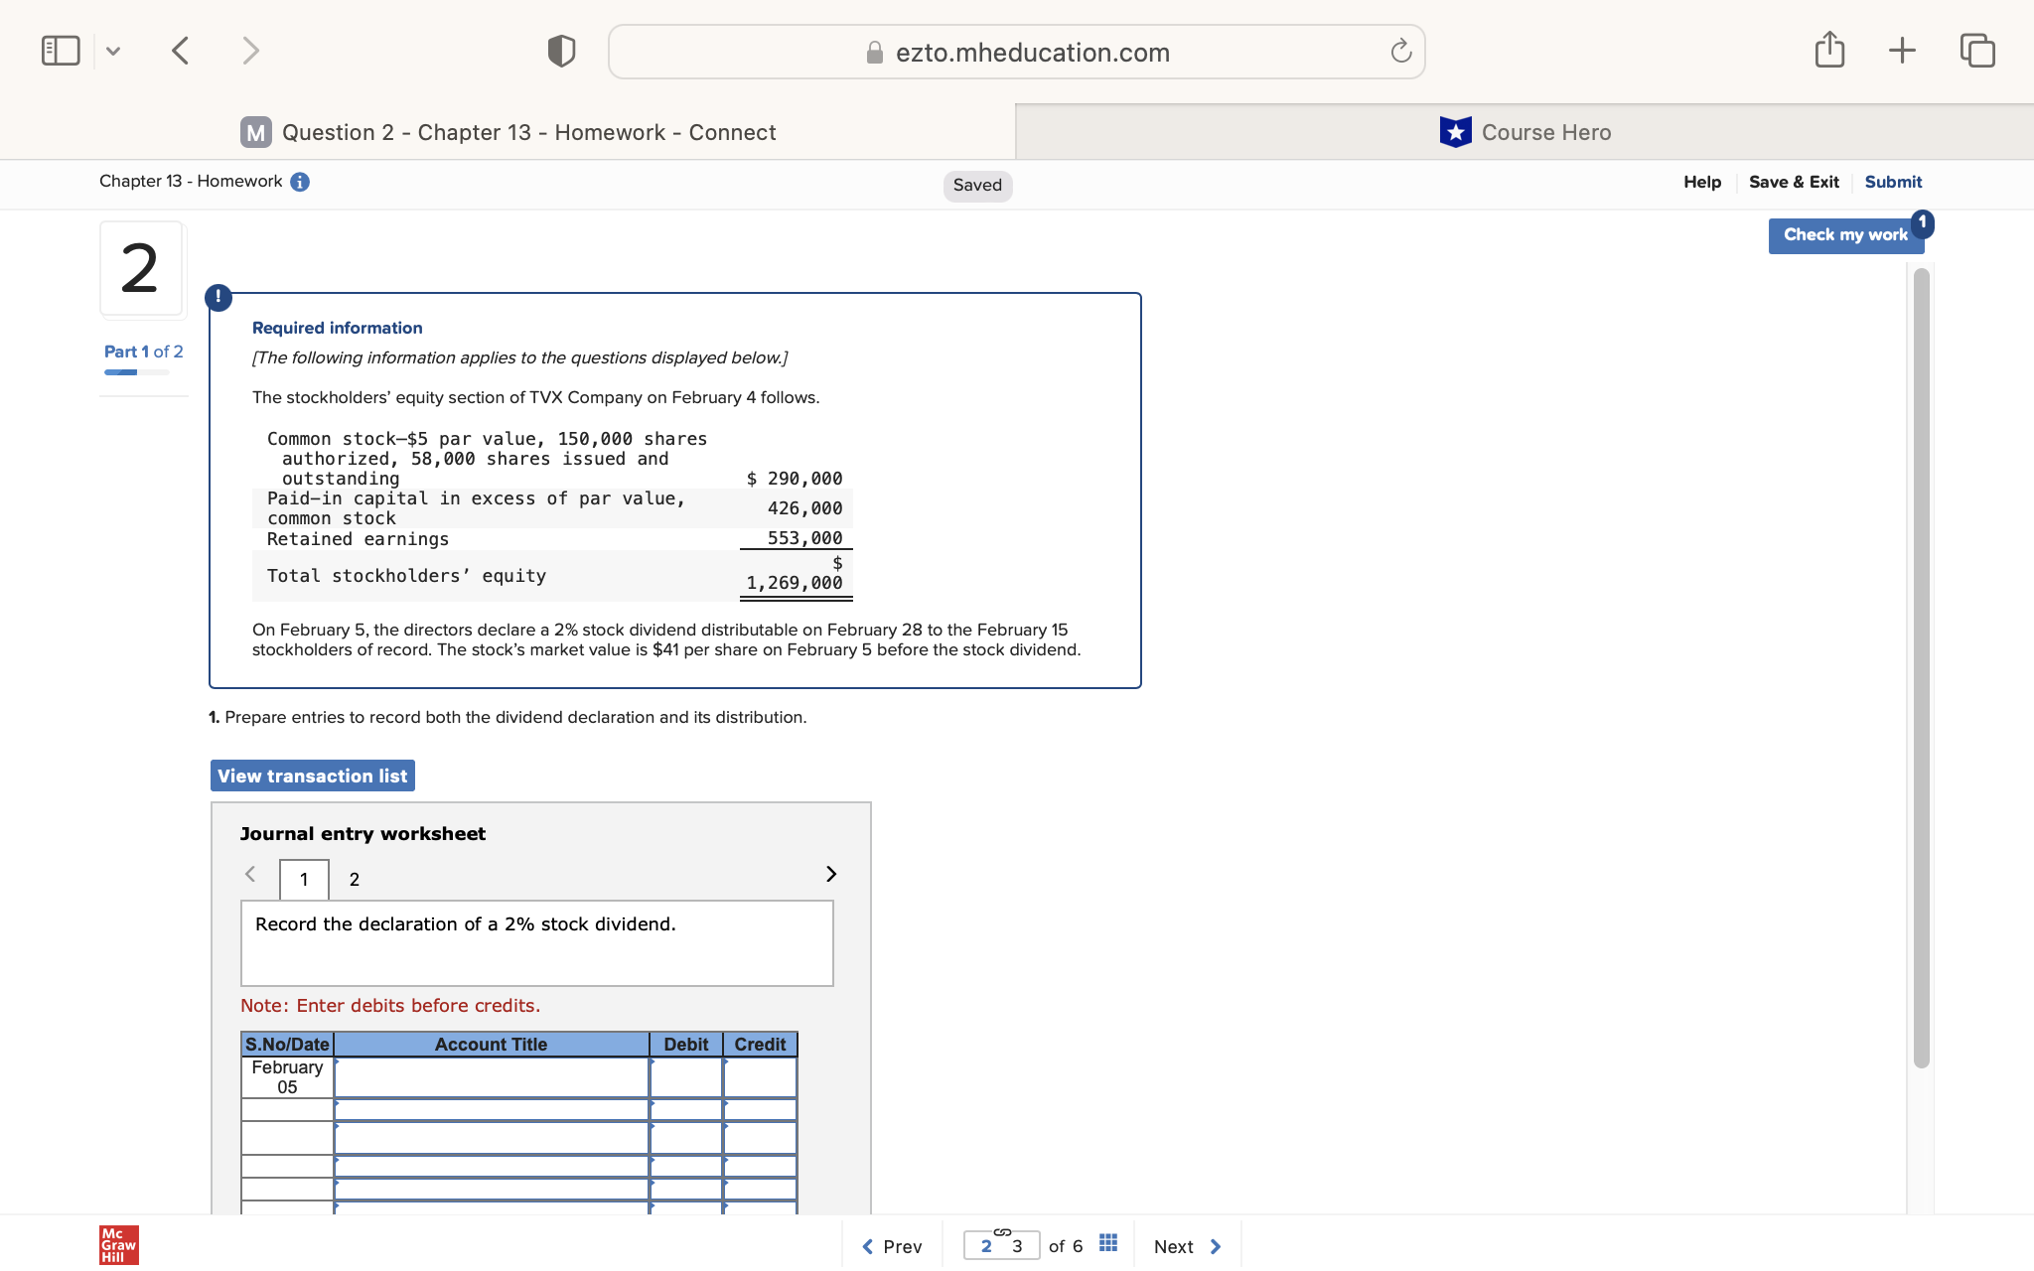Image resolution: width=2034 pixels, height=1271 pixels.
Task: Click the page grid icon next to 'of 6'
Action: pos(1107,1242)
